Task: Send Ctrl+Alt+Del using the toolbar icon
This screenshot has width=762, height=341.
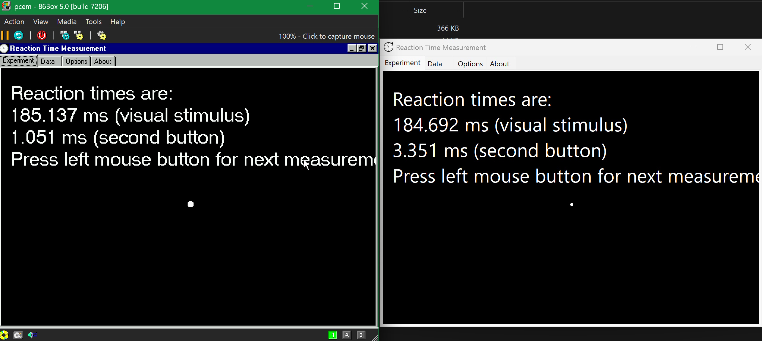Action: pos(65,35)
